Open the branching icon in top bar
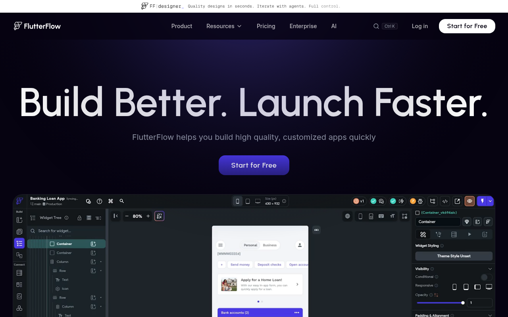The height and width of the screenshot is (317, 508). pos(433,201)
